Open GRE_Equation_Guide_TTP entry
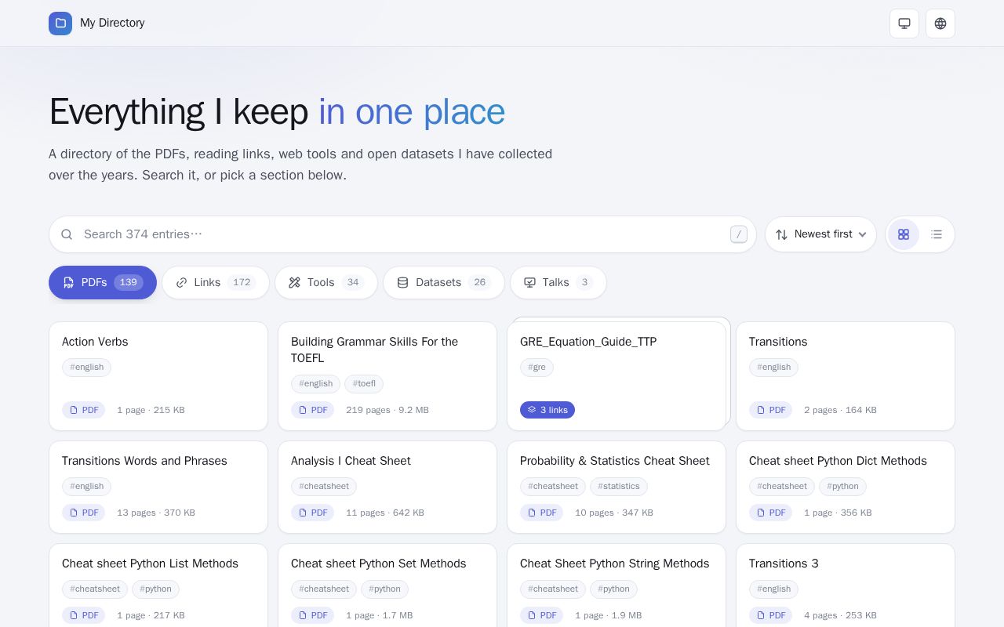 [617, 376]
